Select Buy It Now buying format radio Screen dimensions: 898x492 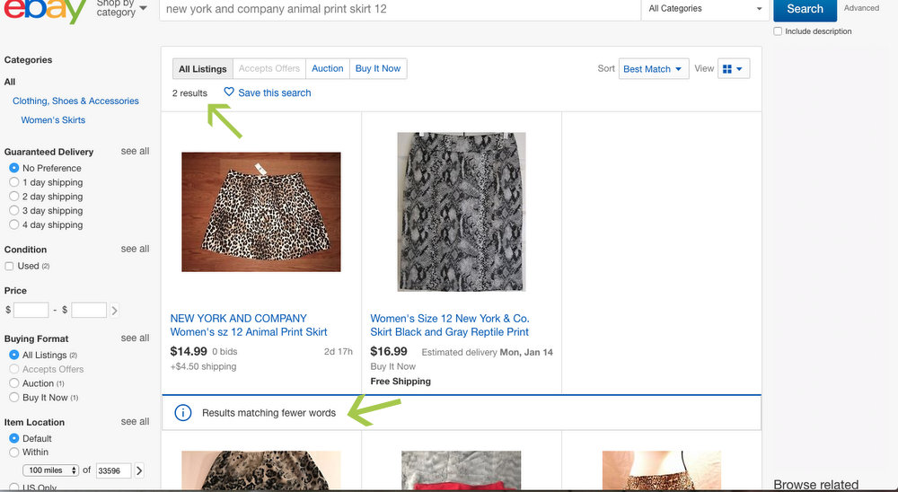point(13,397)
